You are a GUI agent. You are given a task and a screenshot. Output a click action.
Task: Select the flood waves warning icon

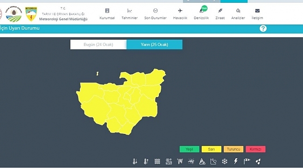pos(157,161)
